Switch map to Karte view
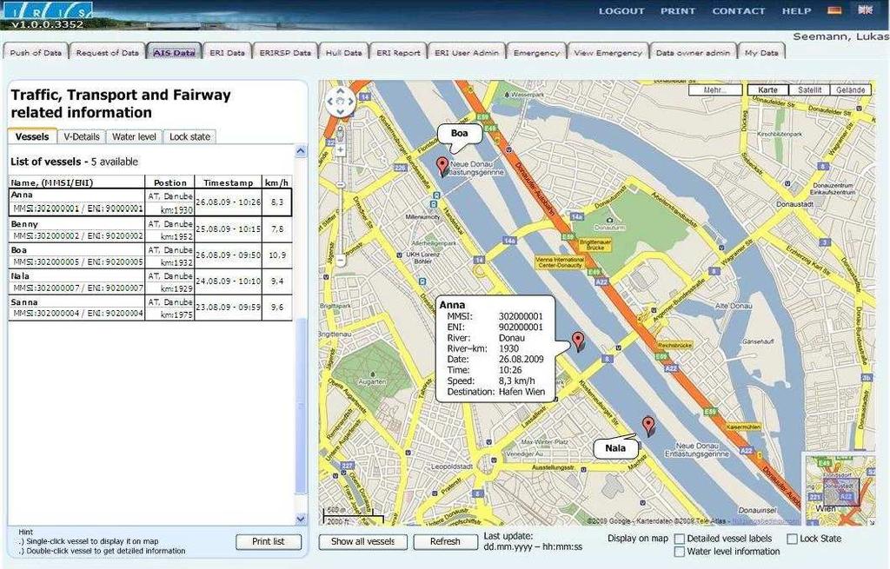The image size is (890, 569). pyautogui.click(x=767, y=89)
